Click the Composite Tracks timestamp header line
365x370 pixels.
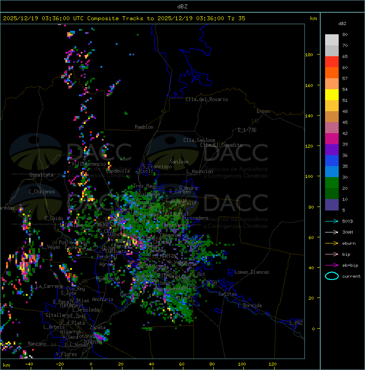point(124,18)
